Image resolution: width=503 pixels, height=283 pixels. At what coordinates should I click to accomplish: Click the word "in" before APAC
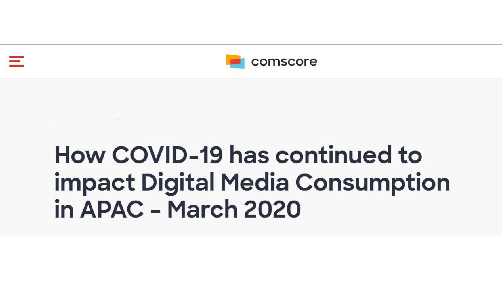pos(64,209)
